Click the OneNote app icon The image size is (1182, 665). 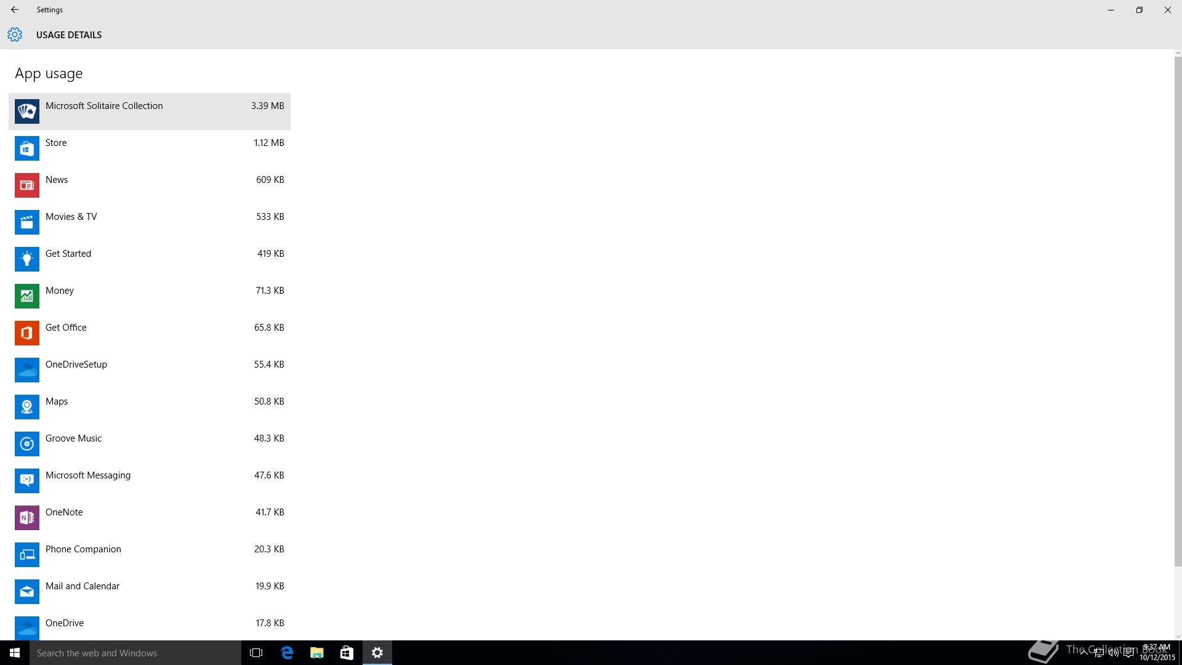[x=27, y=518]
